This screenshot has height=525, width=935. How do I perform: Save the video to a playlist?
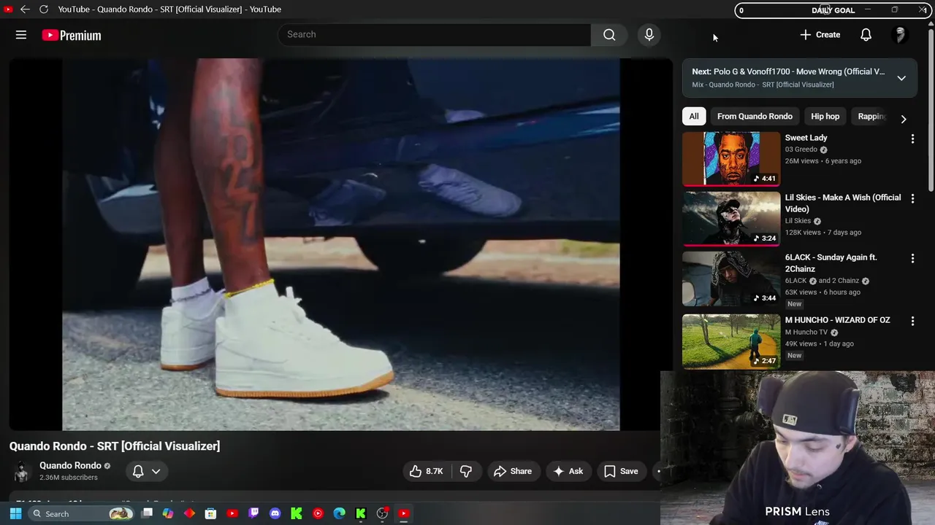tap(621, 471)
